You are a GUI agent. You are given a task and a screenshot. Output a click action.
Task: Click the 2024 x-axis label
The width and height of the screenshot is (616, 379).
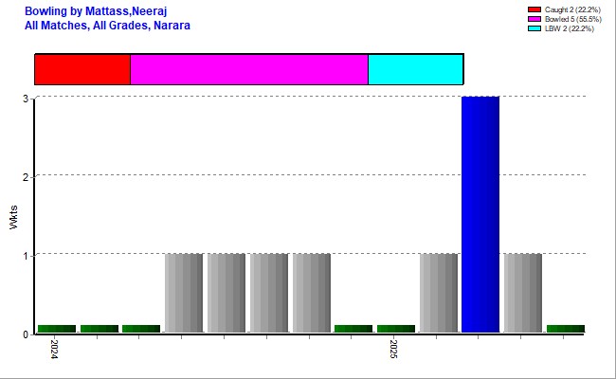click(x=56, y=349)
